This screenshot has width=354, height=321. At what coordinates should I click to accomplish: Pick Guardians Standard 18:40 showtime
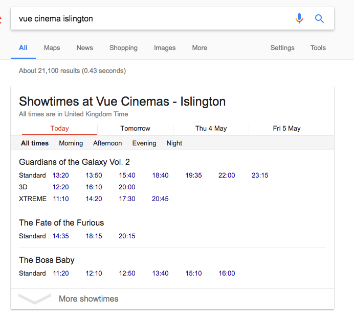click(x=160, y=175)
